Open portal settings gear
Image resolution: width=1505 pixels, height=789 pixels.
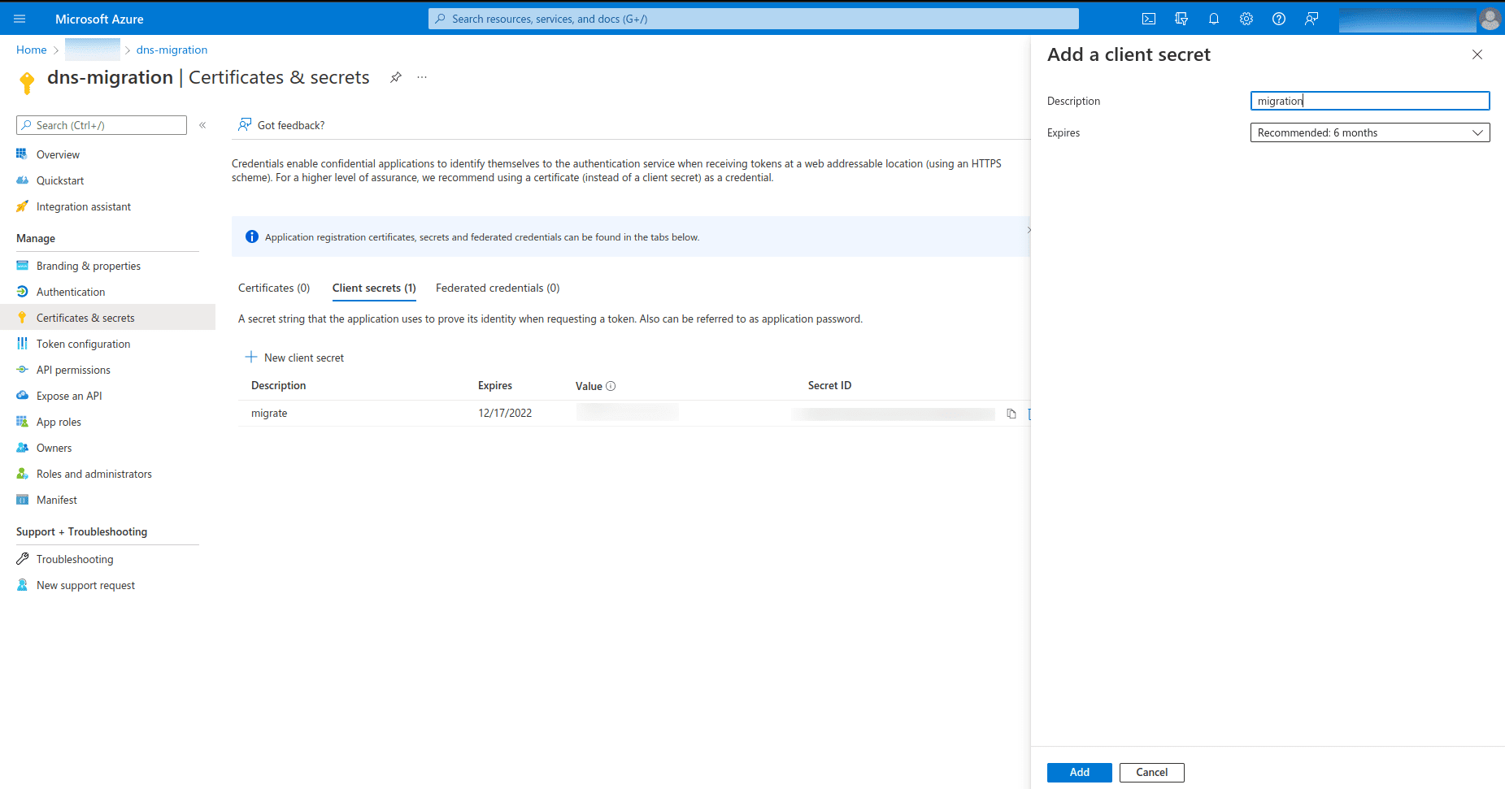1246,19
